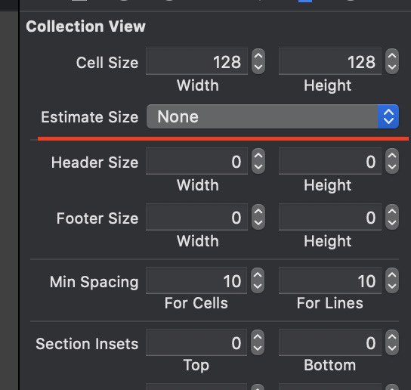Viewport: 411px width, 390px height.
Task: Open the Estimate Size dropdown
Action: (273, 116)
